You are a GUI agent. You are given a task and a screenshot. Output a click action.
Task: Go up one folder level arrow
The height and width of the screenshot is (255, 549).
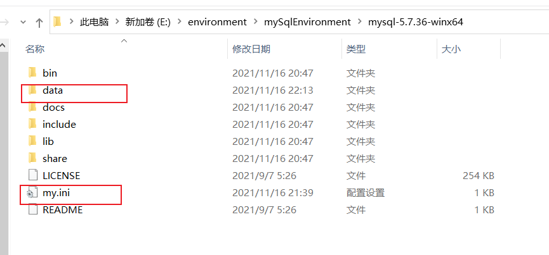coord(39,22)
